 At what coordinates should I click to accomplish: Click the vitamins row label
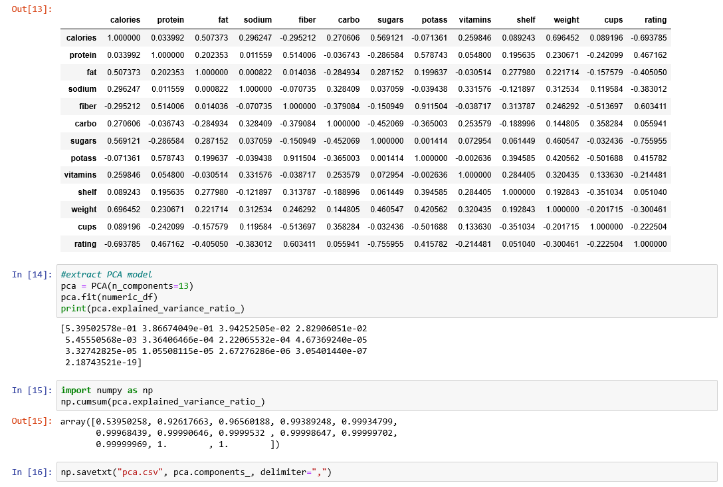pyautogui.click(x=80, y=175)
